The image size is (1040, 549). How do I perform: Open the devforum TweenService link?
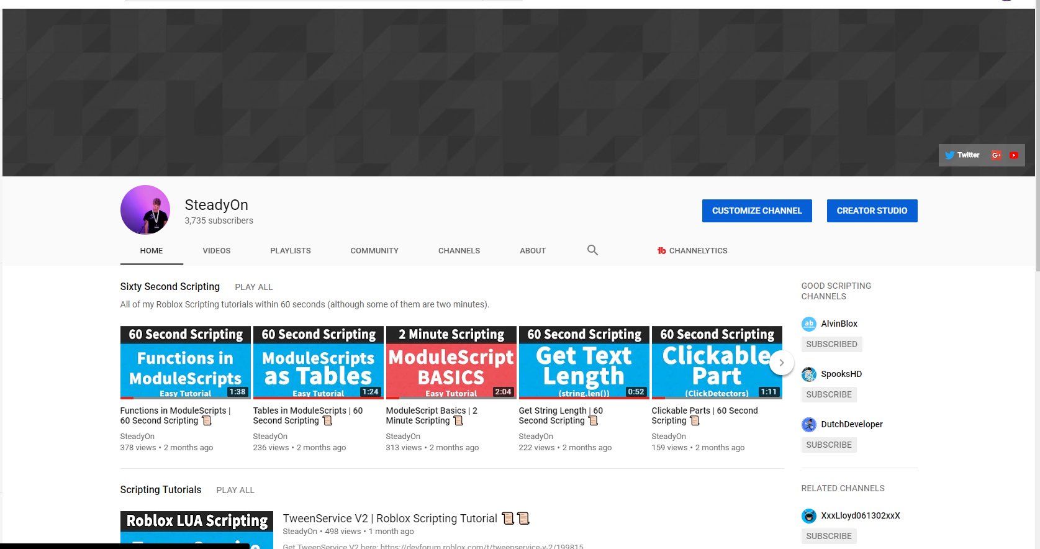tap(482, 546)
